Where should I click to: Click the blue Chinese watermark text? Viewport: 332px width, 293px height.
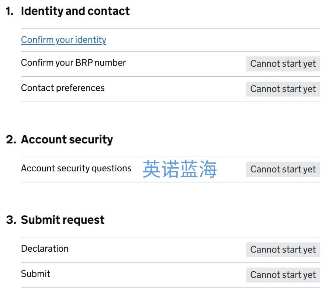pyautogui.click(x=180, y=169)
